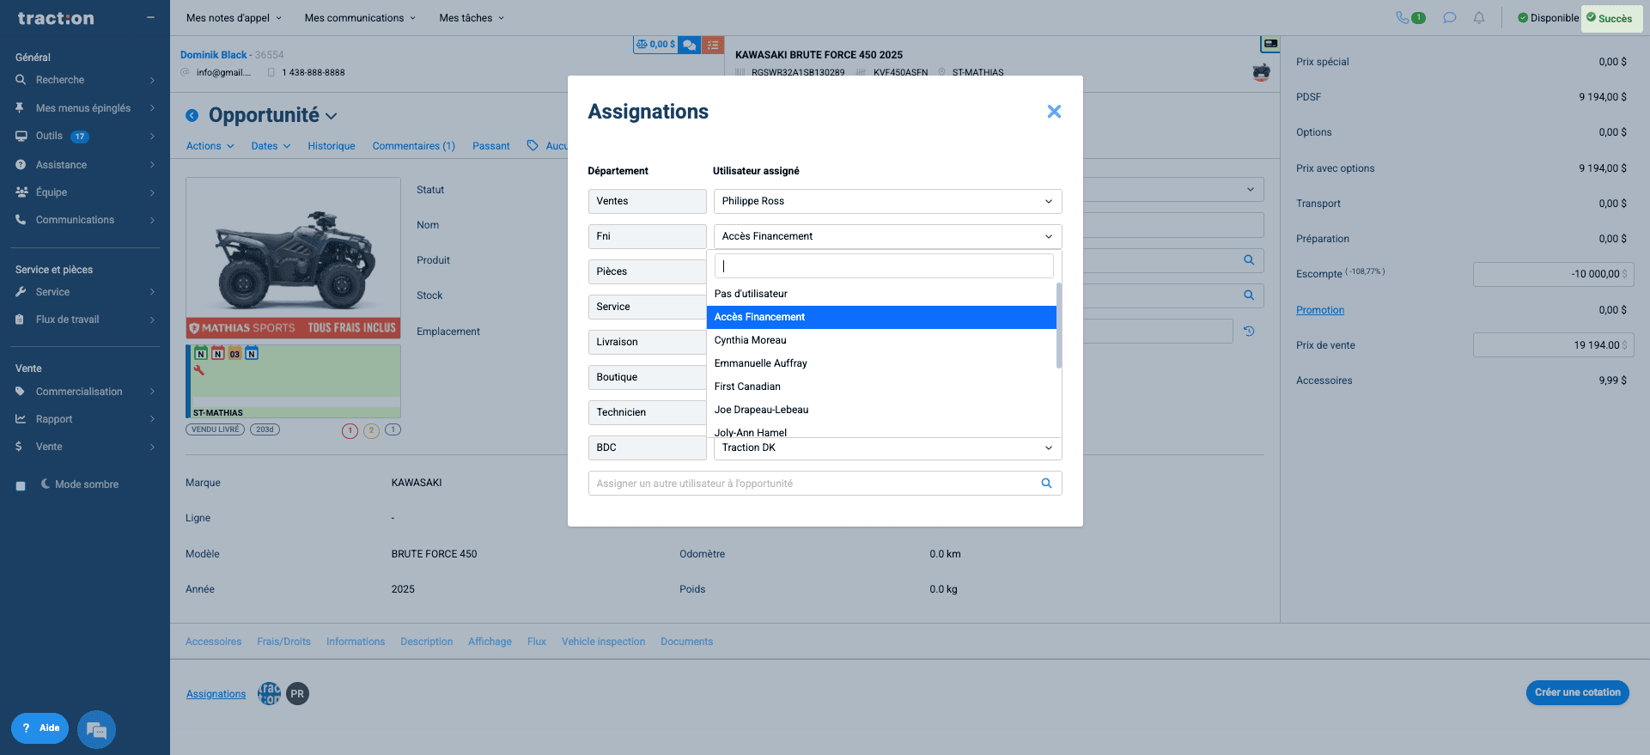Click the Prix de vente field
Screen dimensions: 1650x755
coord(1553,345)
